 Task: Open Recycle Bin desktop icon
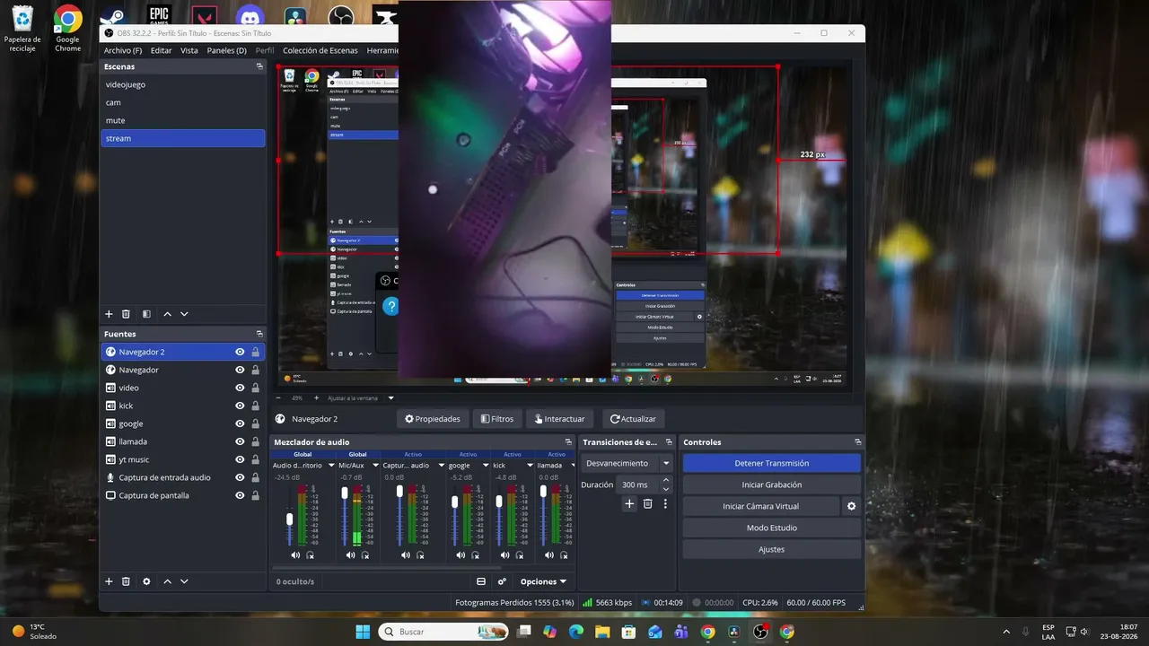[22, 28]
